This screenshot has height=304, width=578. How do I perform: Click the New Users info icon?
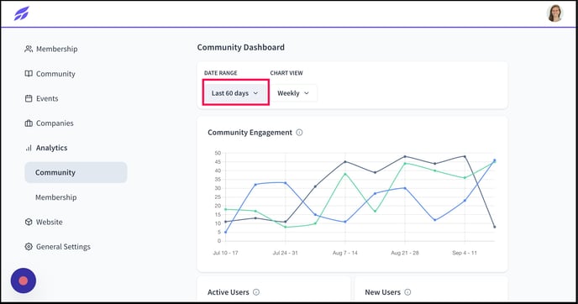click(407, 292)
